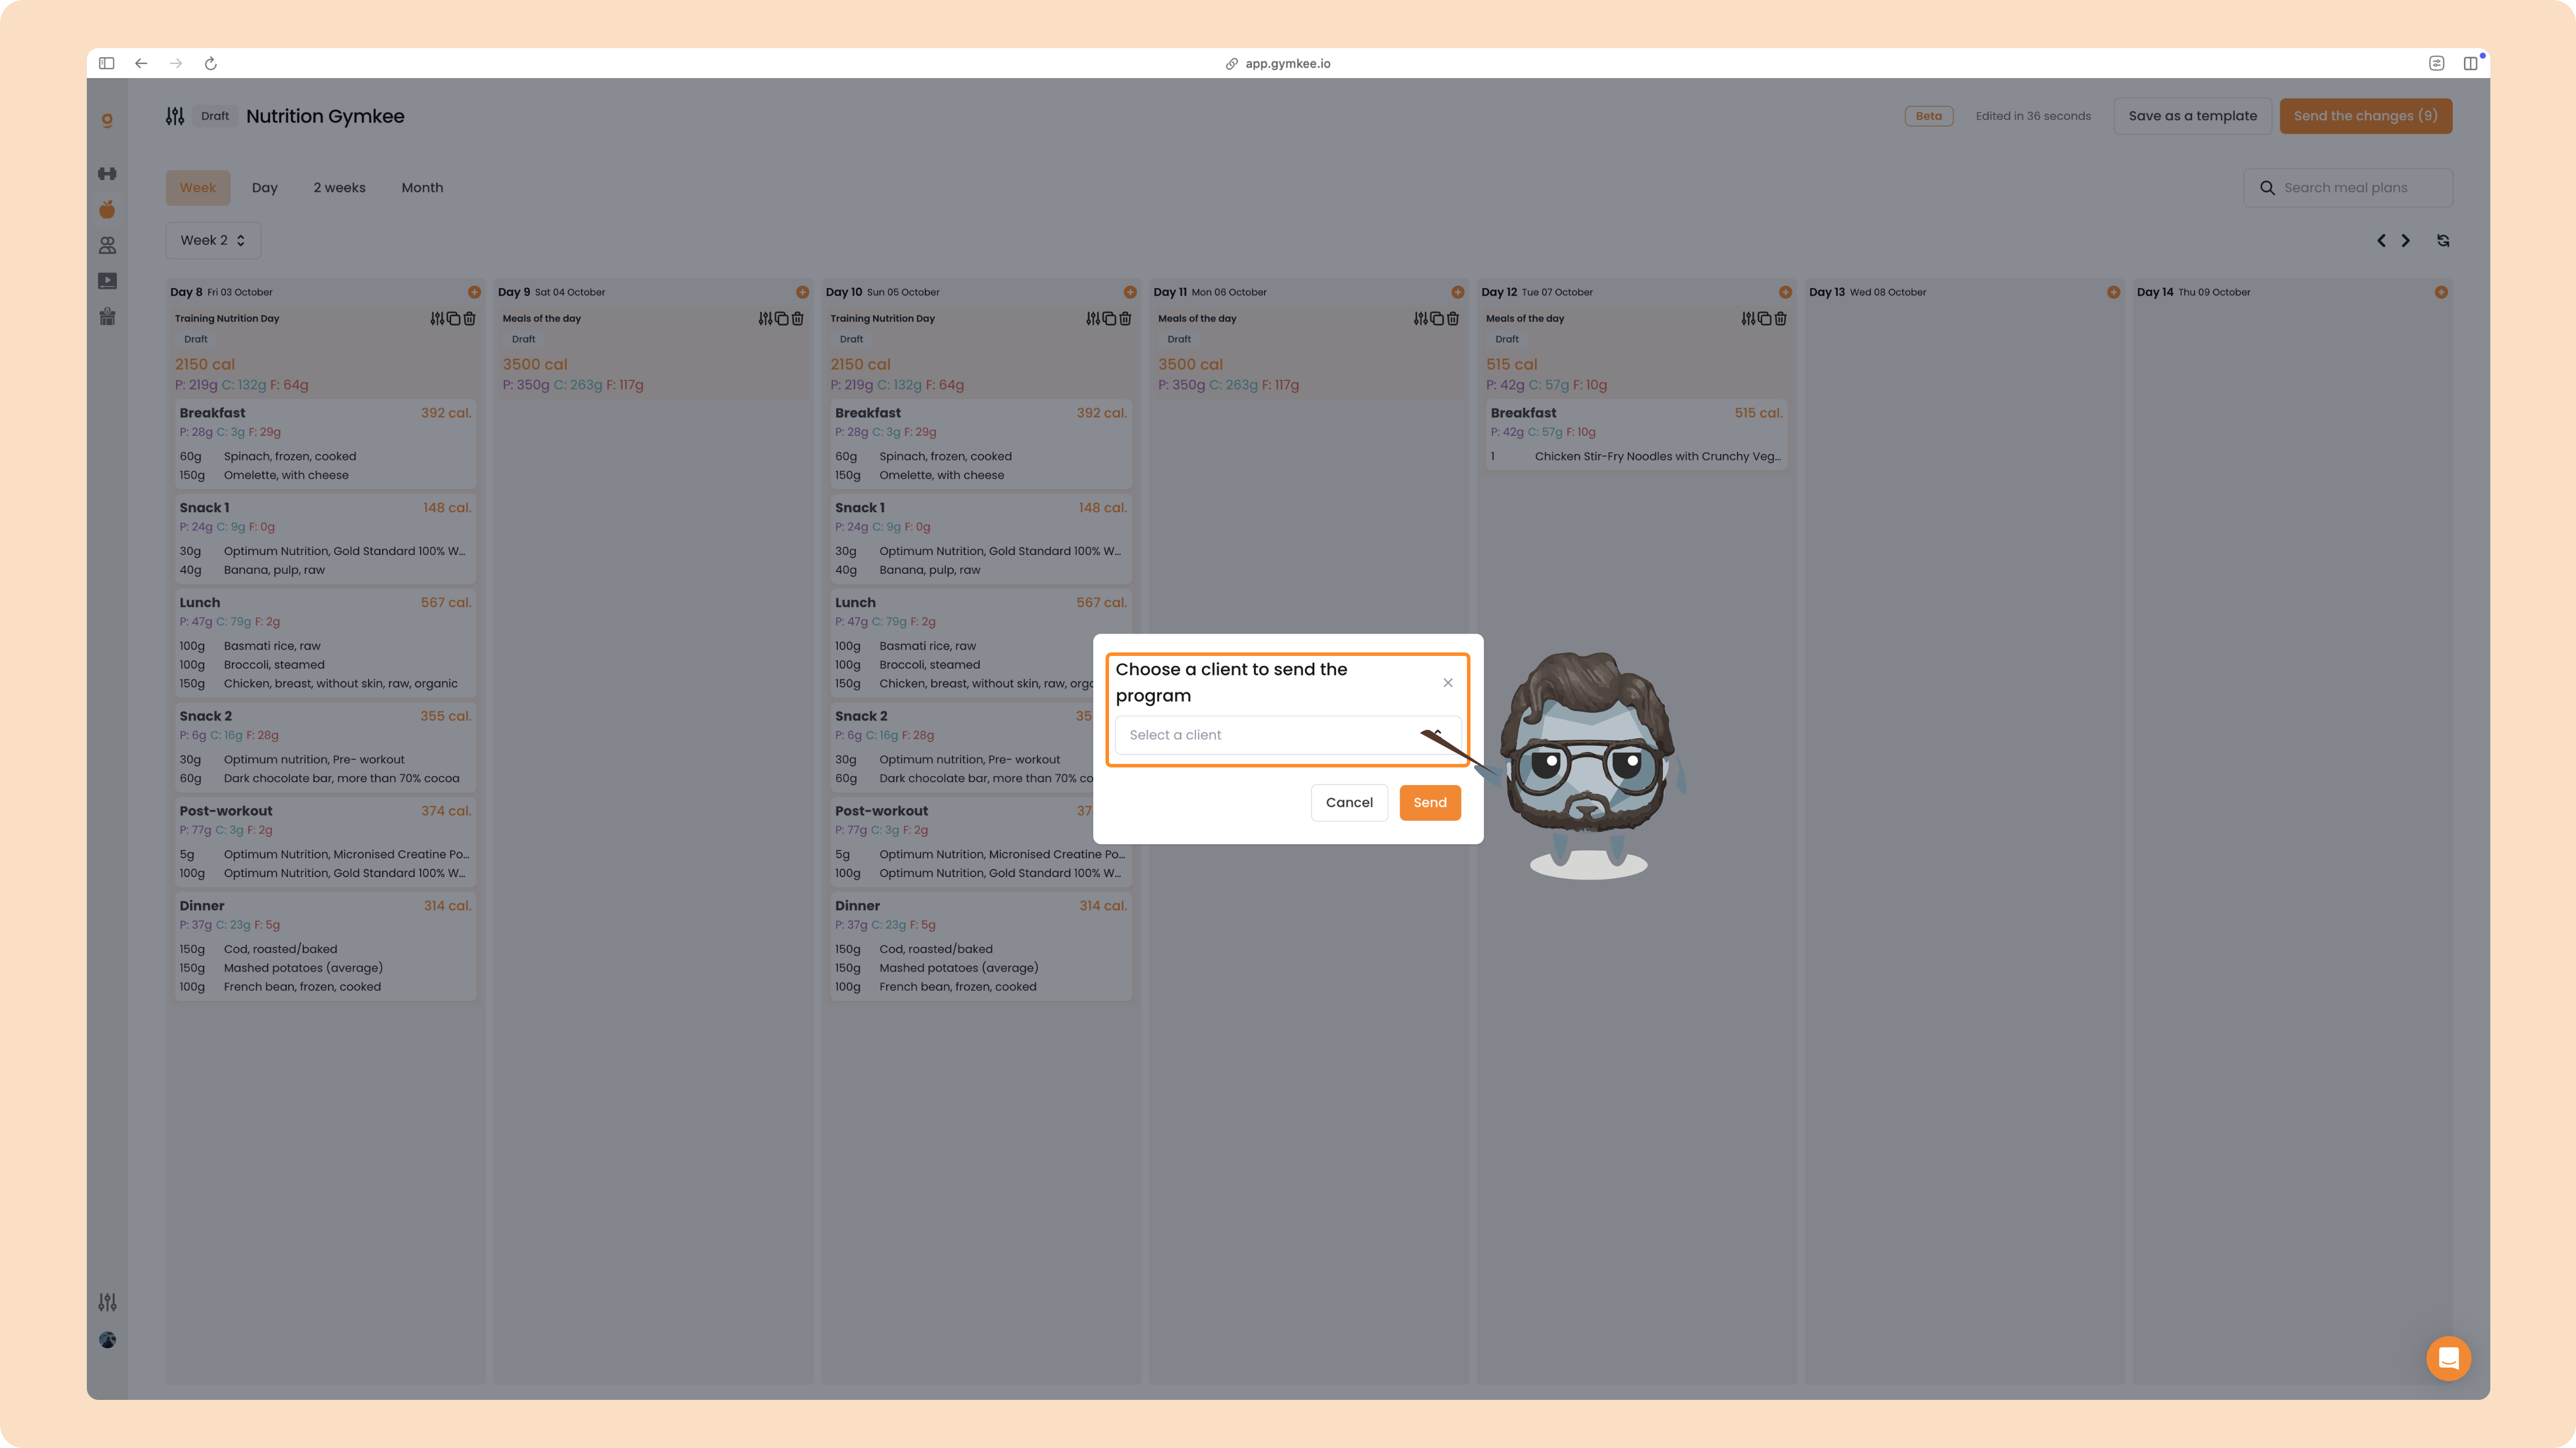
Task: Click Save as a template
Action: click(2192, 116)
